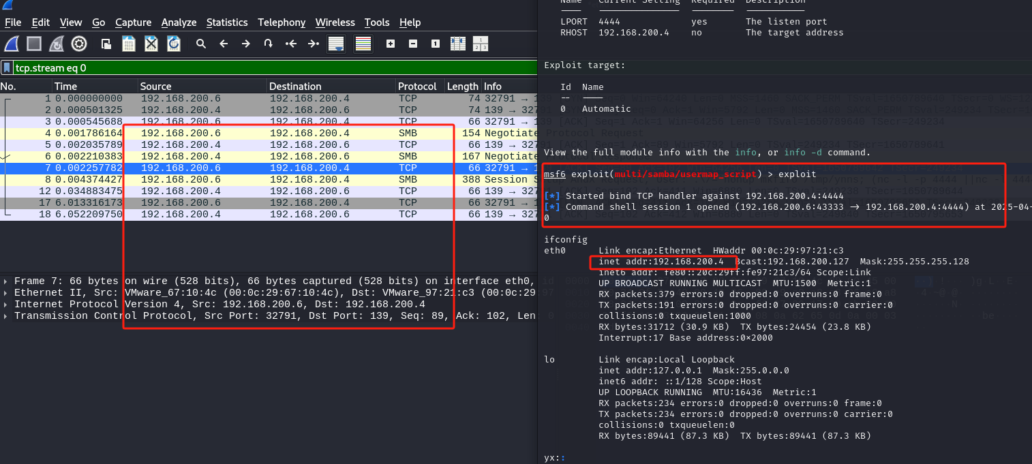The width and height of the screenshot is (1032, 464).
Task: Go back in packet history
Action: pos(224,44)
